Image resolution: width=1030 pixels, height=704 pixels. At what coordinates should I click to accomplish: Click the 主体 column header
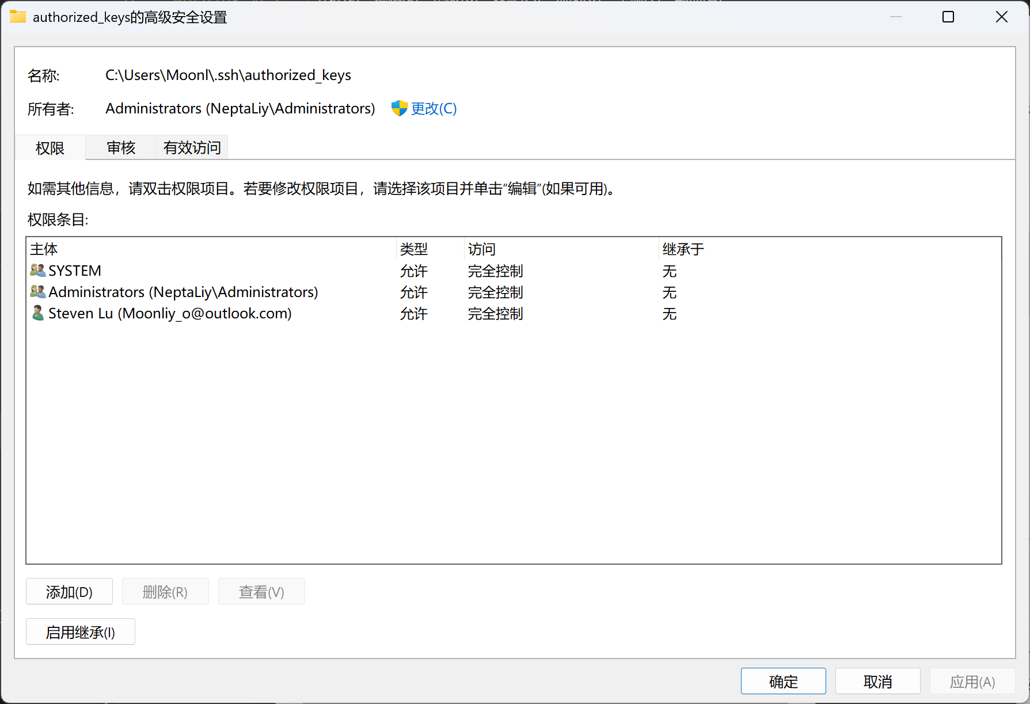click(x=212, y=249)
